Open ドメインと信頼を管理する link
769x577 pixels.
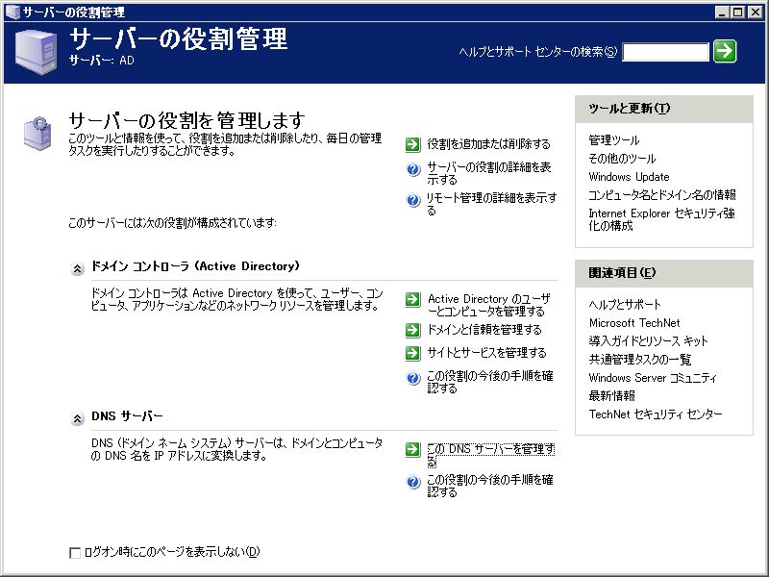point(484,330)
